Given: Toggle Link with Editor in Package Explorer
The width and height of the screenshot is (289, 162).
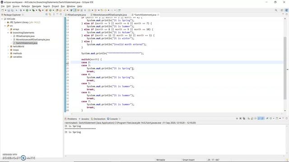Looking at the screenshot, I should pos(50,14).
